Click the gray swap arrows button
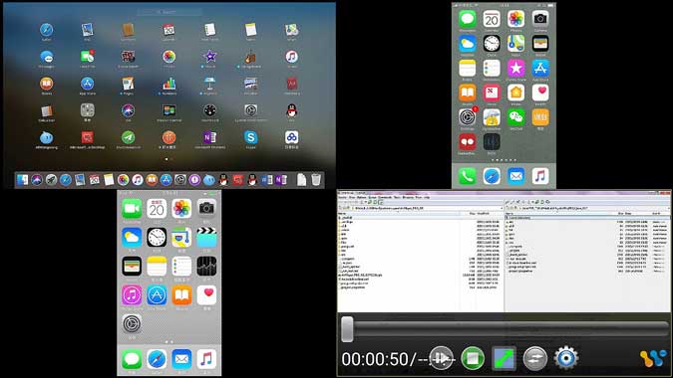 pos(534,358)
